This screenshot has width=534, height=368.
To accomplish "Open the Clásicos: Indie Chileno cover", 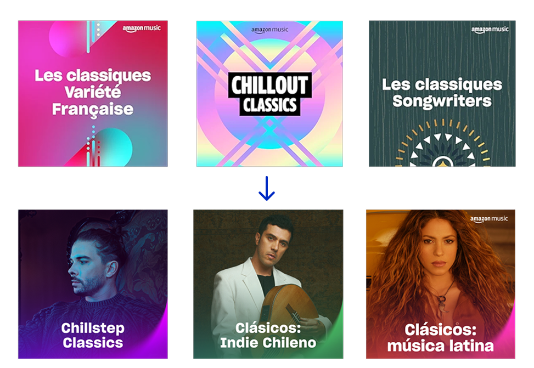I will coord(268,284).
